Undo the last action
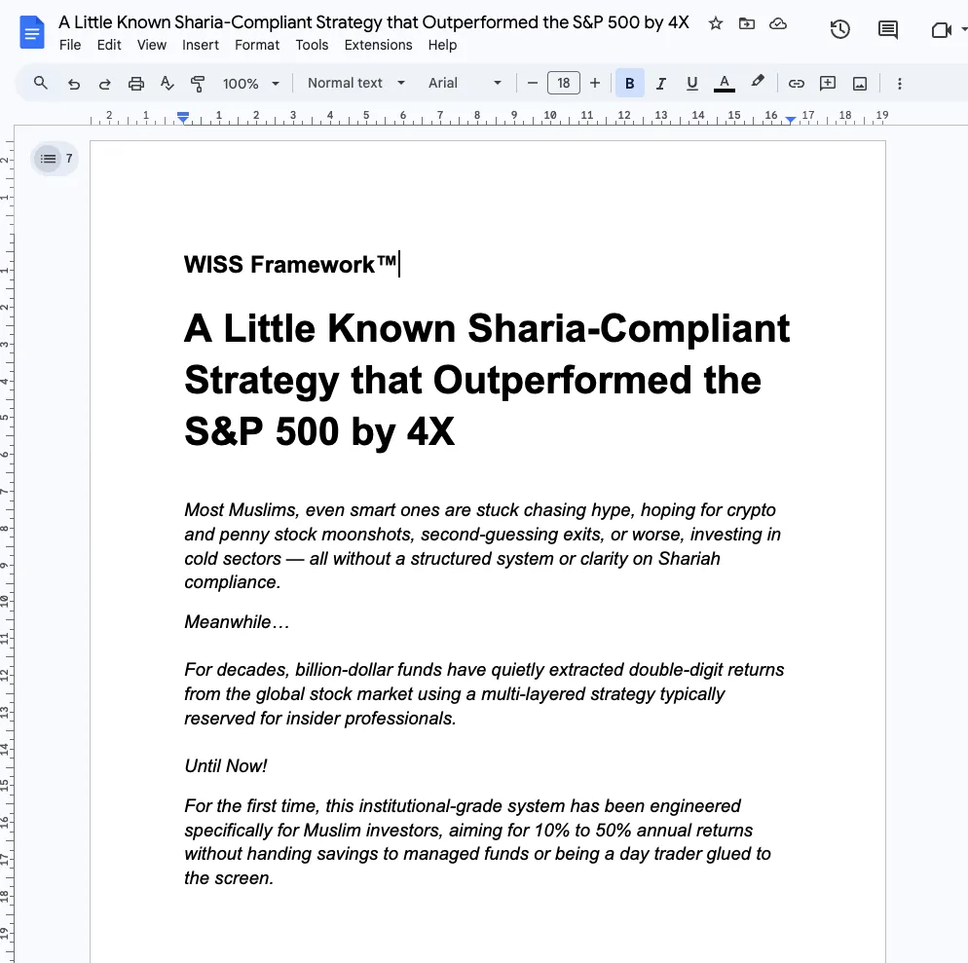968x963 pixels. [73, 84]
